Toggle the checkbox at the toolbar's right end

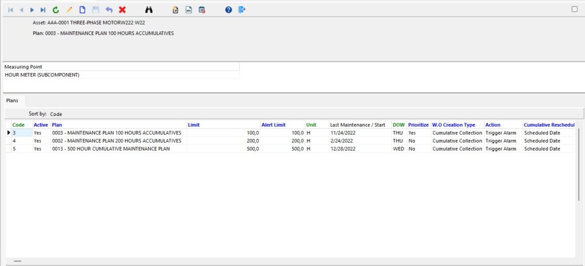(575, 9)
